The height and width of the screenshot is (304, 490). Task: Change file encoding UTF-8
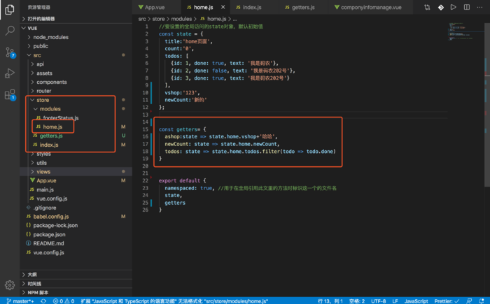click(379, 301)
